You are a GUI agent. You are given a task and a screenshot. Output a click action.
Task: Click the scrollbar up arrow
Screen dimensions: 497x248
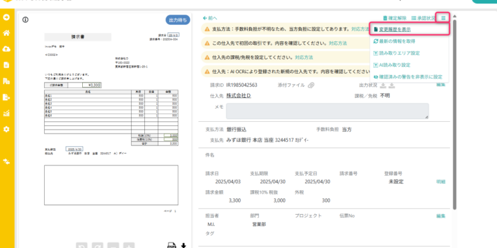point(454,16)
